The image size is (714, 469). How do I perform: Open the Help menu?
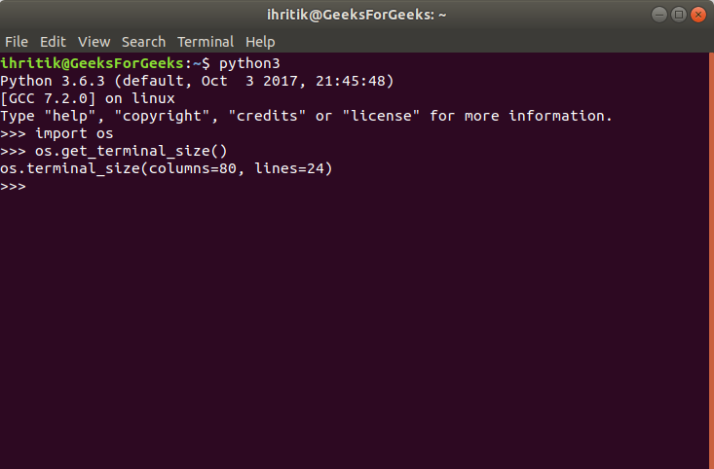260,42
